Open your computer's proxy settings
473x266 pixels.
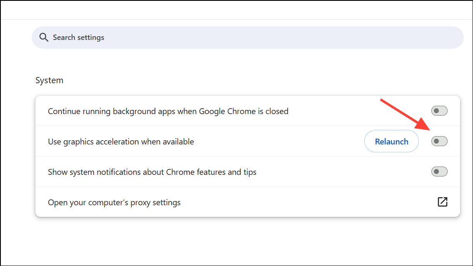114,202
